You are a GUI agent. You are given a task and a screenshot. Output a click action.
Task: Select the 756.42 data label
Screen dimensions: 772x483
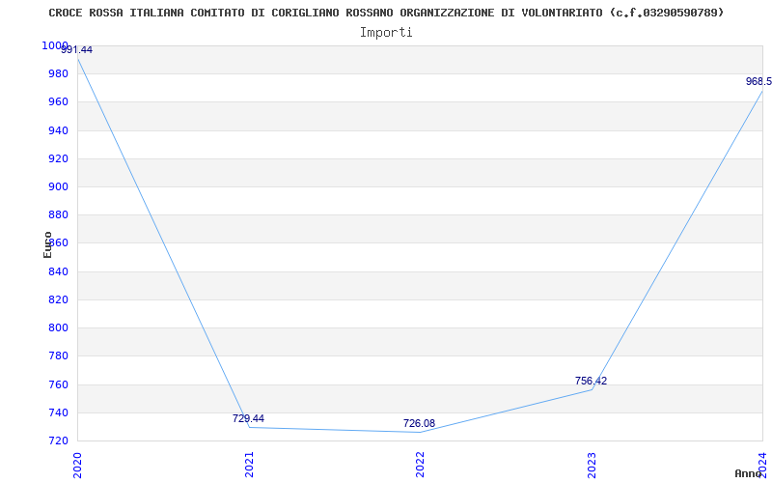pyautogui.click(x=591, y=381)
